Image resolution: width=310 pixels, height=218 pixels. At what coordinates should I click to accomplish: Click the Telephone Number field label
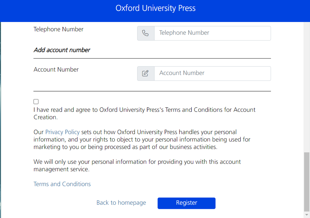tap(59, 29)
